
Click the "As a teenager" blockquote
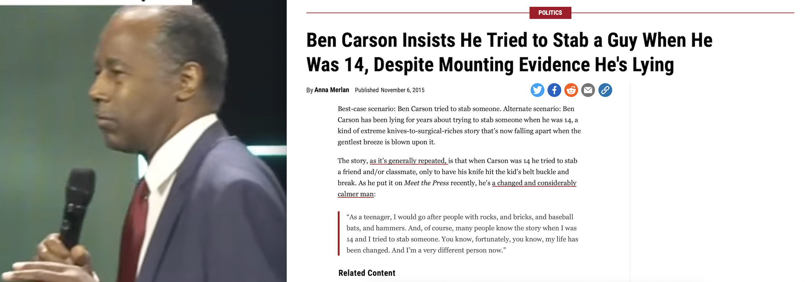[x=462, y=233]
